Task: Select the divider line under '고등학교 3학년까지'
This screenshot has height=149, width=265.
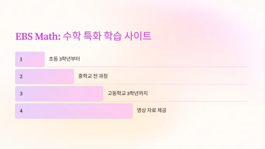Action: tap(177, 101)
